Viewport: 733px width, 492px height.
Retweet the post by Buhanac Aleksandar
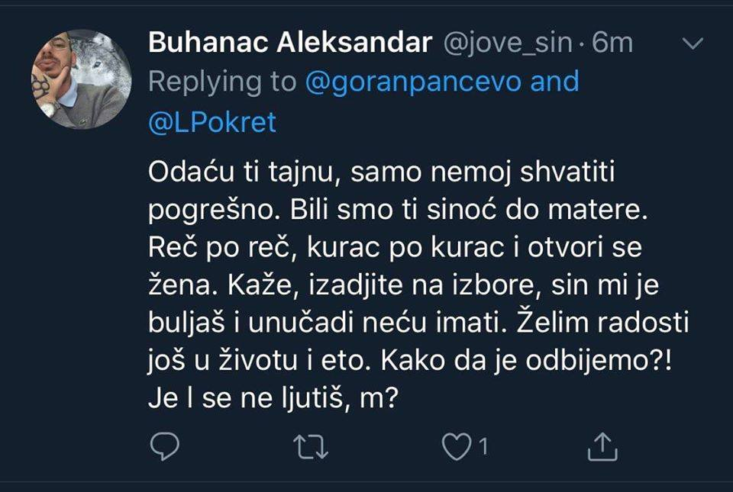coord(311,447)
